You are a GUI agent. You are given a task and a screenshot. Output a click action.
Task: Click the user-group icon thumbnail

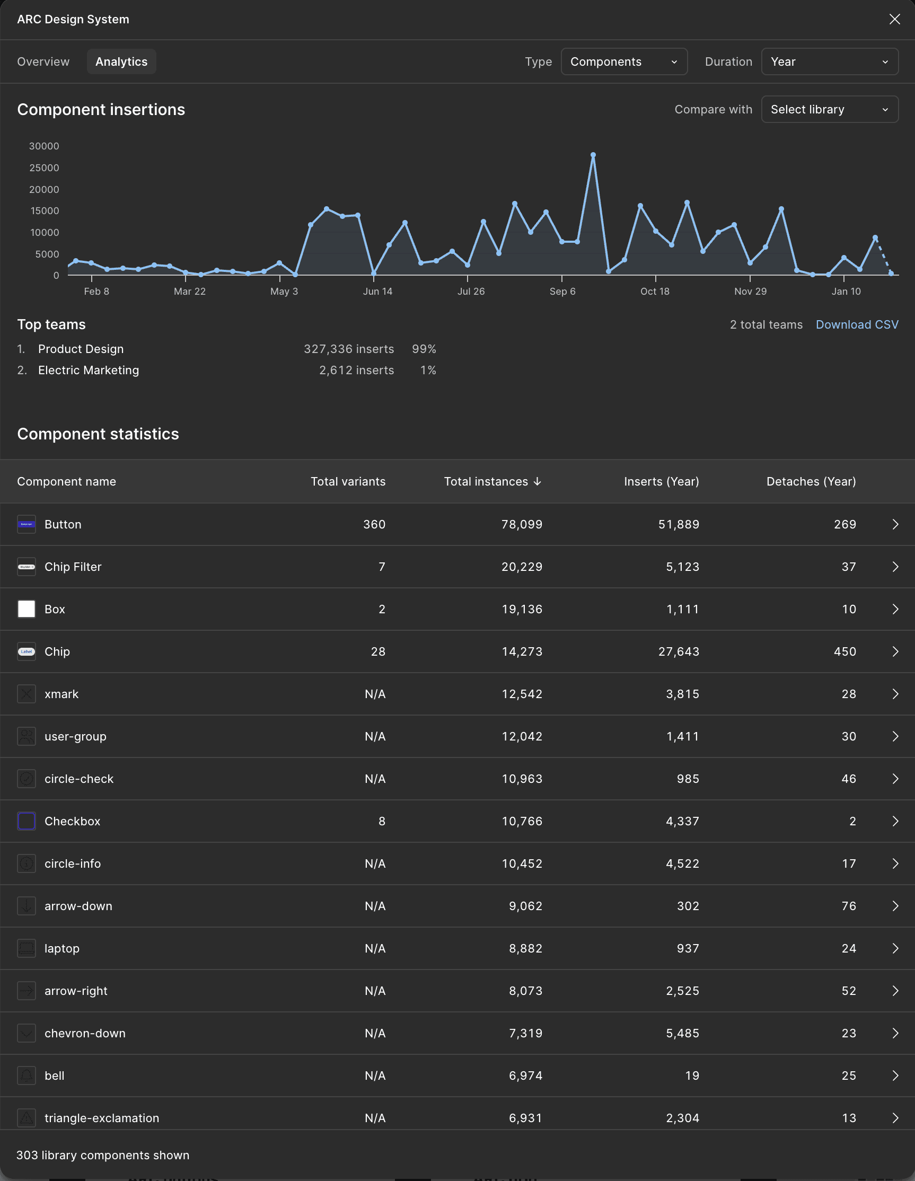[27, 736]
